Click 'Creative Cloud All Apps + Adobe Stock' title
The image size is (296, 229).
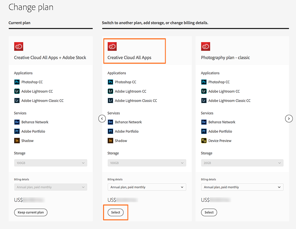pos(50,58)
